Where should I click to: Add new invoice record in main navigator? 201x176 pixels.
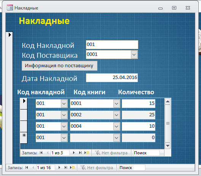[72, 168]
